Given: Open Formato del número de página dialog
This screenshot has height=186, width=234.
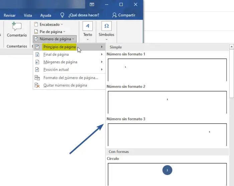Looking at the screenshot, I should tap(69, 78).
